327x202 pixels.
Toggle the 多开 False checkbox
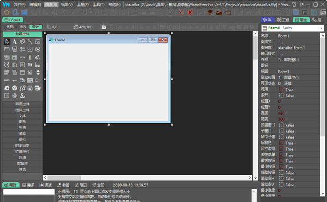281,96
